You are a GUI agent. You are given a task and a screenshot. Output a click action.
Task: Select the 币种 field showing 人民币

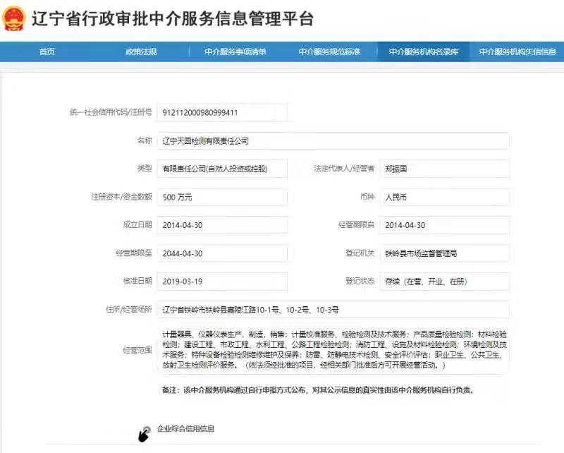click(443, 197)
